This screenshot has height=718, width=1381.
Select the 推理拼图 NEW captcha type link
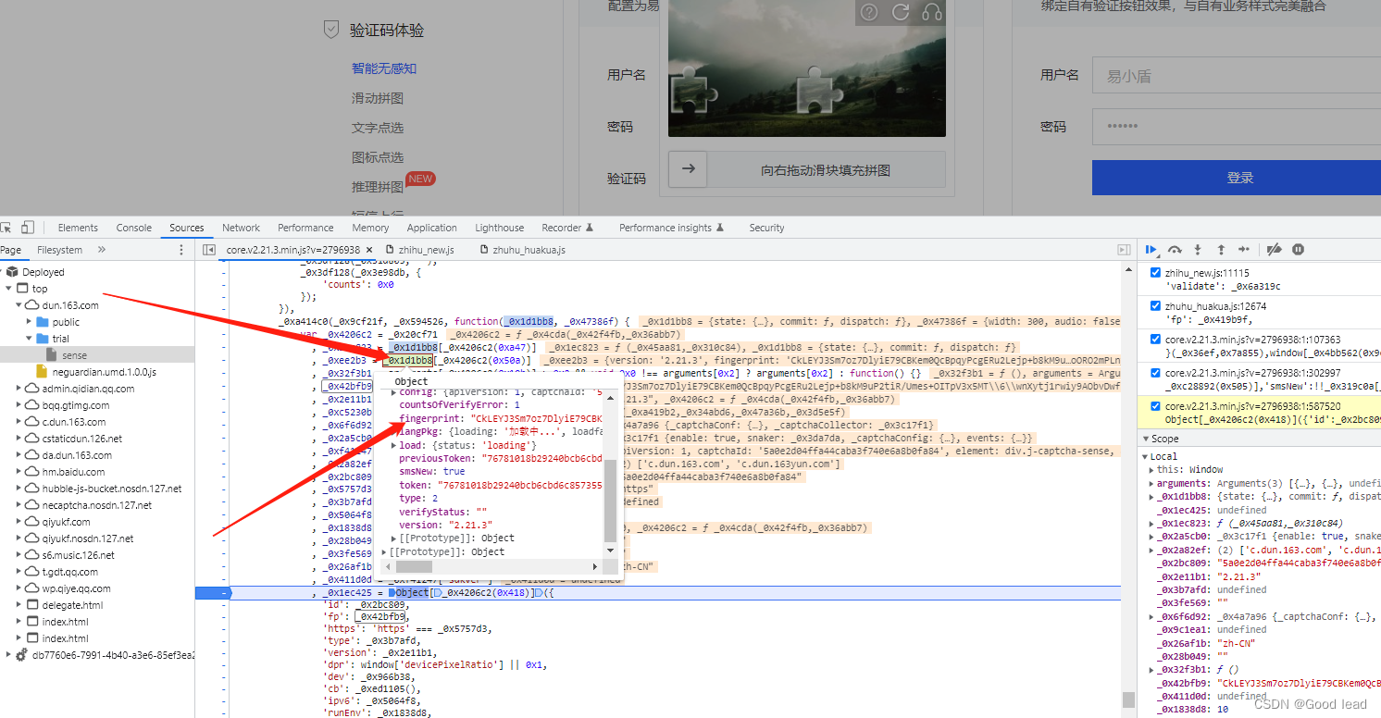(377, 186)
